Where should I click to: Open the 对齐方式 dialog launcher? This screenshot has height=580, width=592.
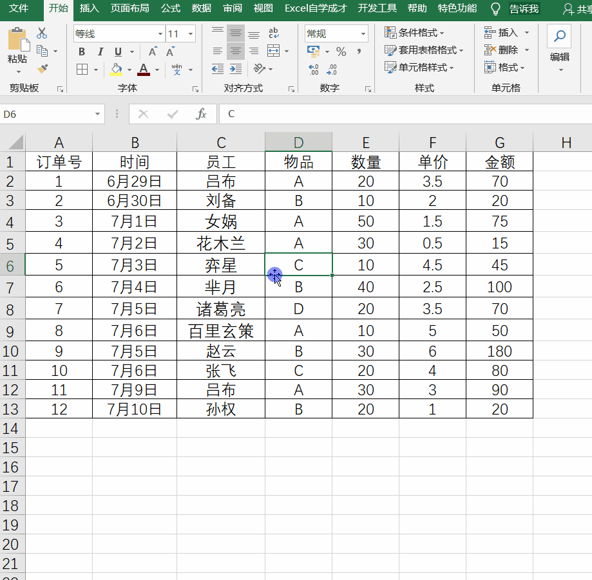(x=291, y=89)
